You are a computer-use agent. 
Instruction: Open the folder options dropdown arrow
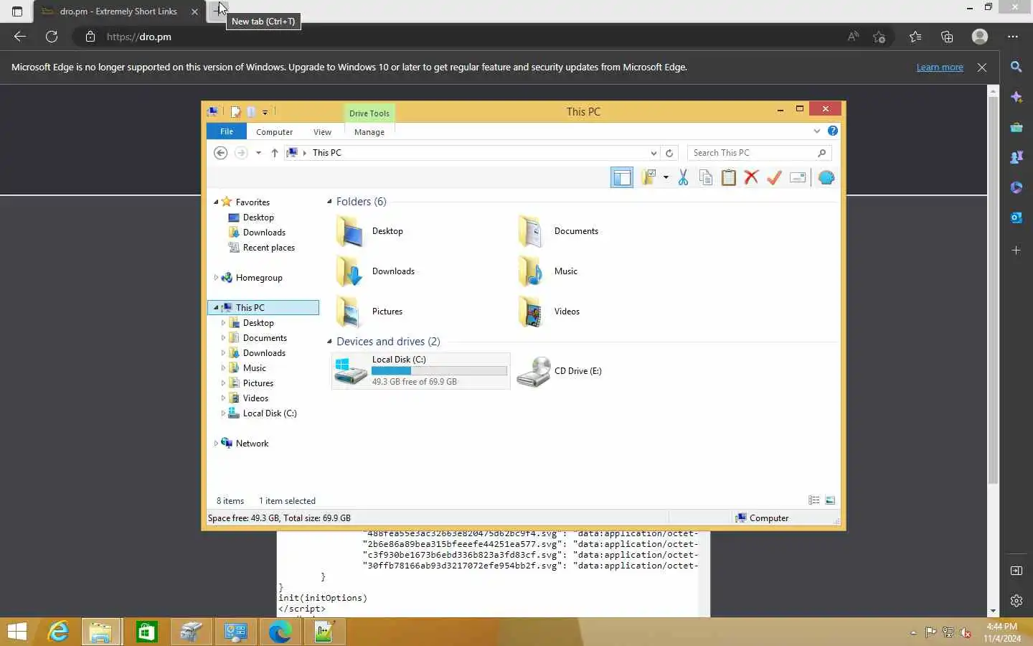point(666,177)
